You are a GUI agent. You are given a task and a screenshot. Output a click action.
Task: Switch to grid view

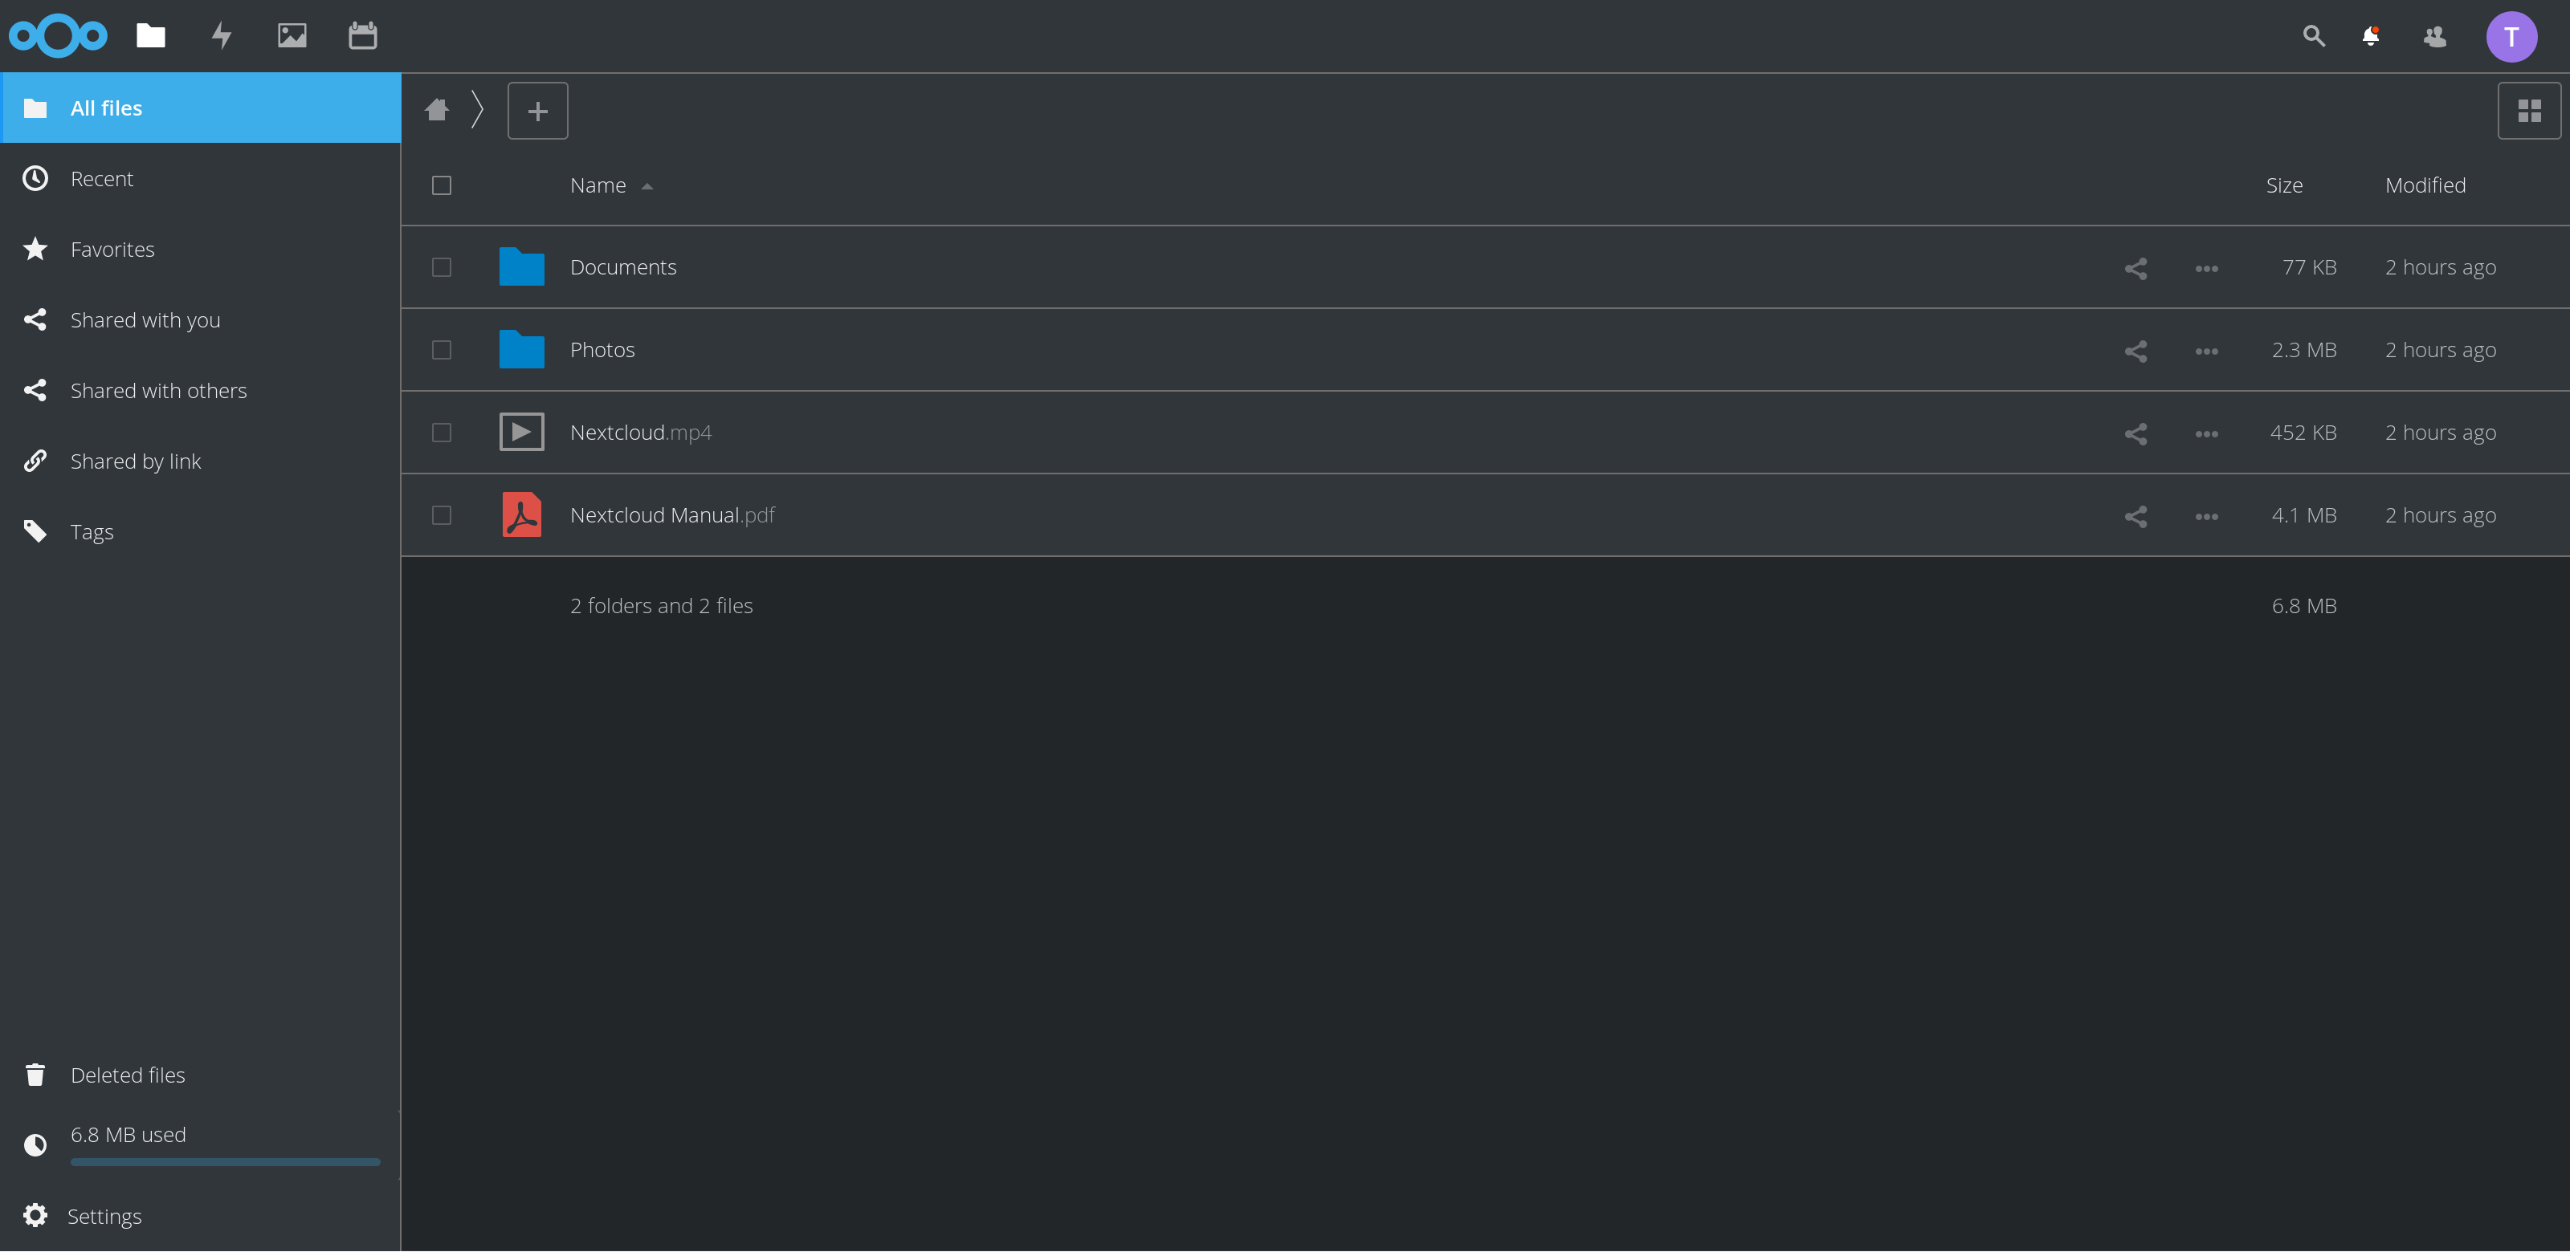tap(2529, 111)
